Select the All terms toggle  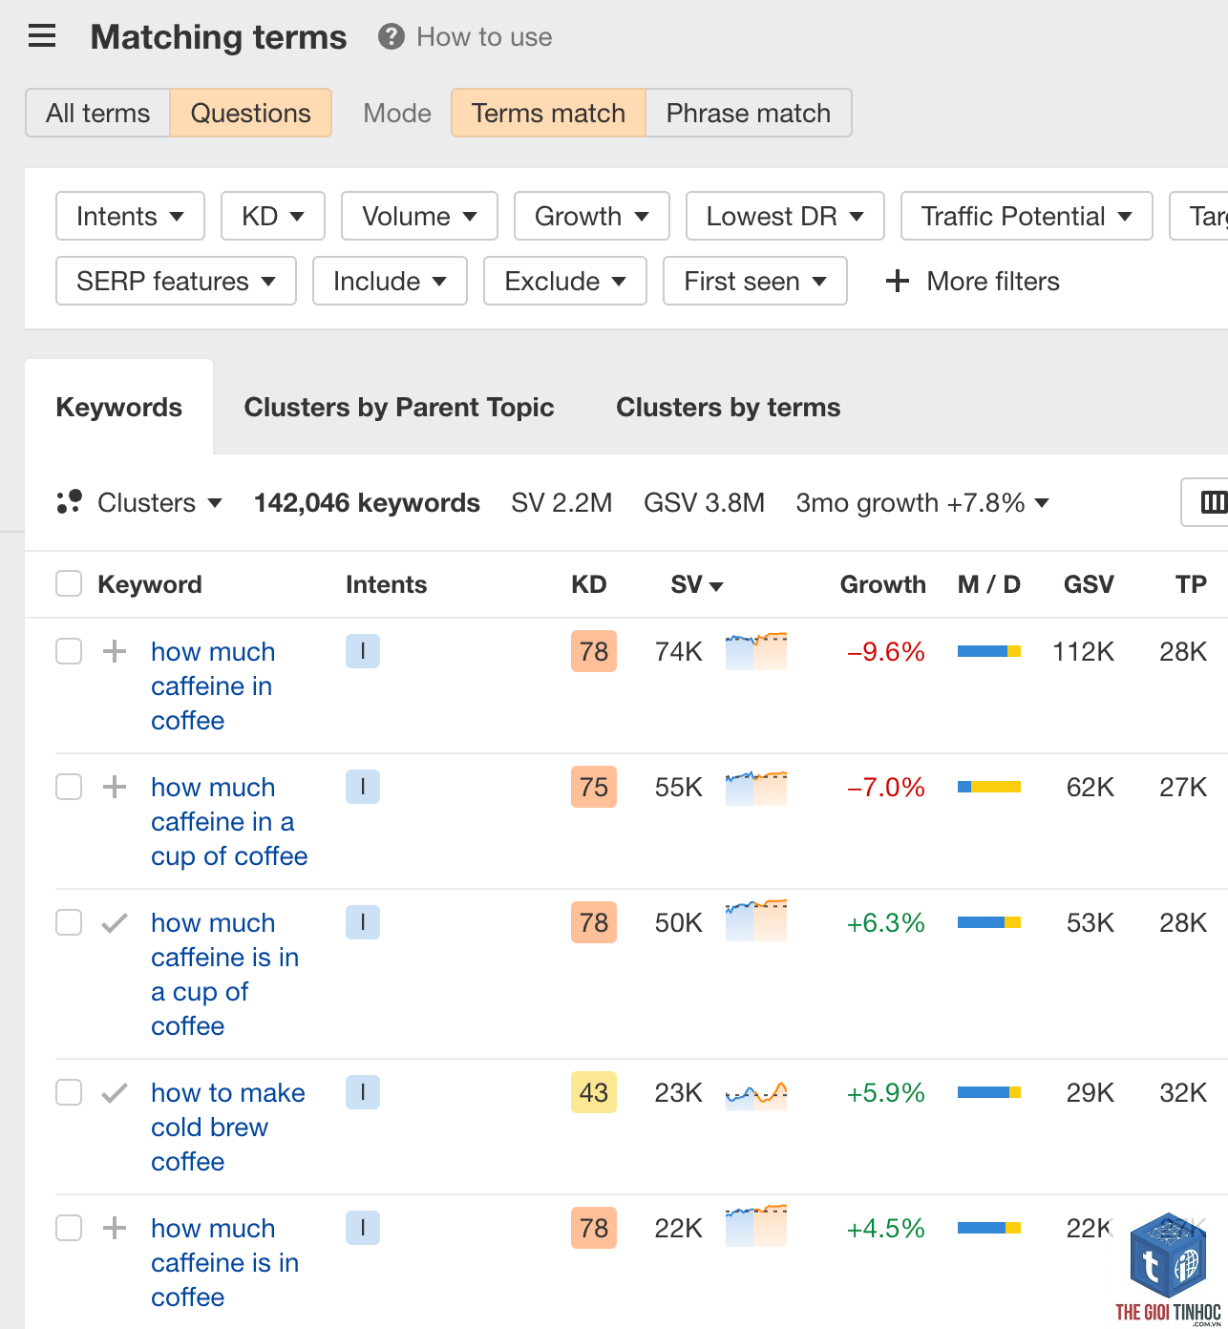point(97,113)
